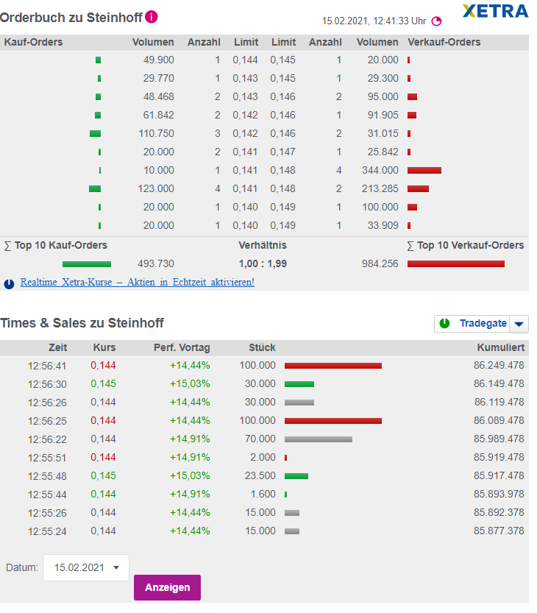Click the Kauf-Orders column header
This screenshot has height=613, width=537.
(33, 42)
